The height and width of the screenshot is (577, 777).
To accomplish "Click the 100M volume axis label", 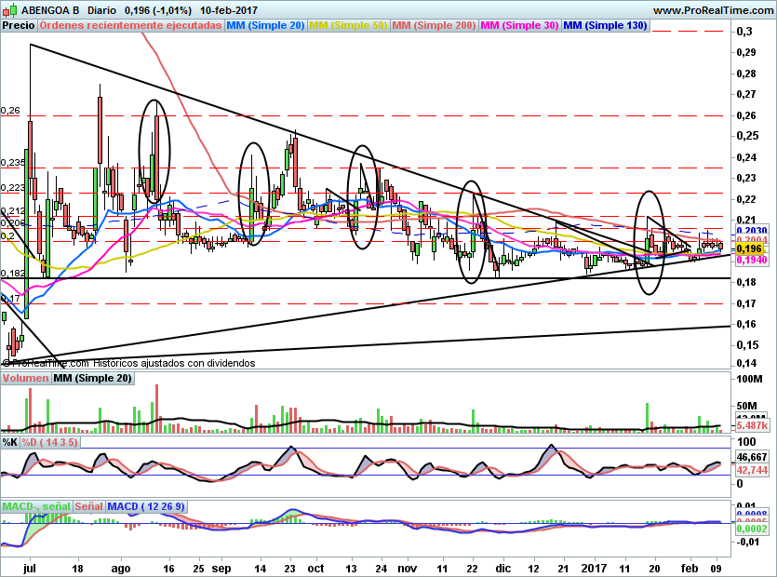I will click(x=750, y=379).
